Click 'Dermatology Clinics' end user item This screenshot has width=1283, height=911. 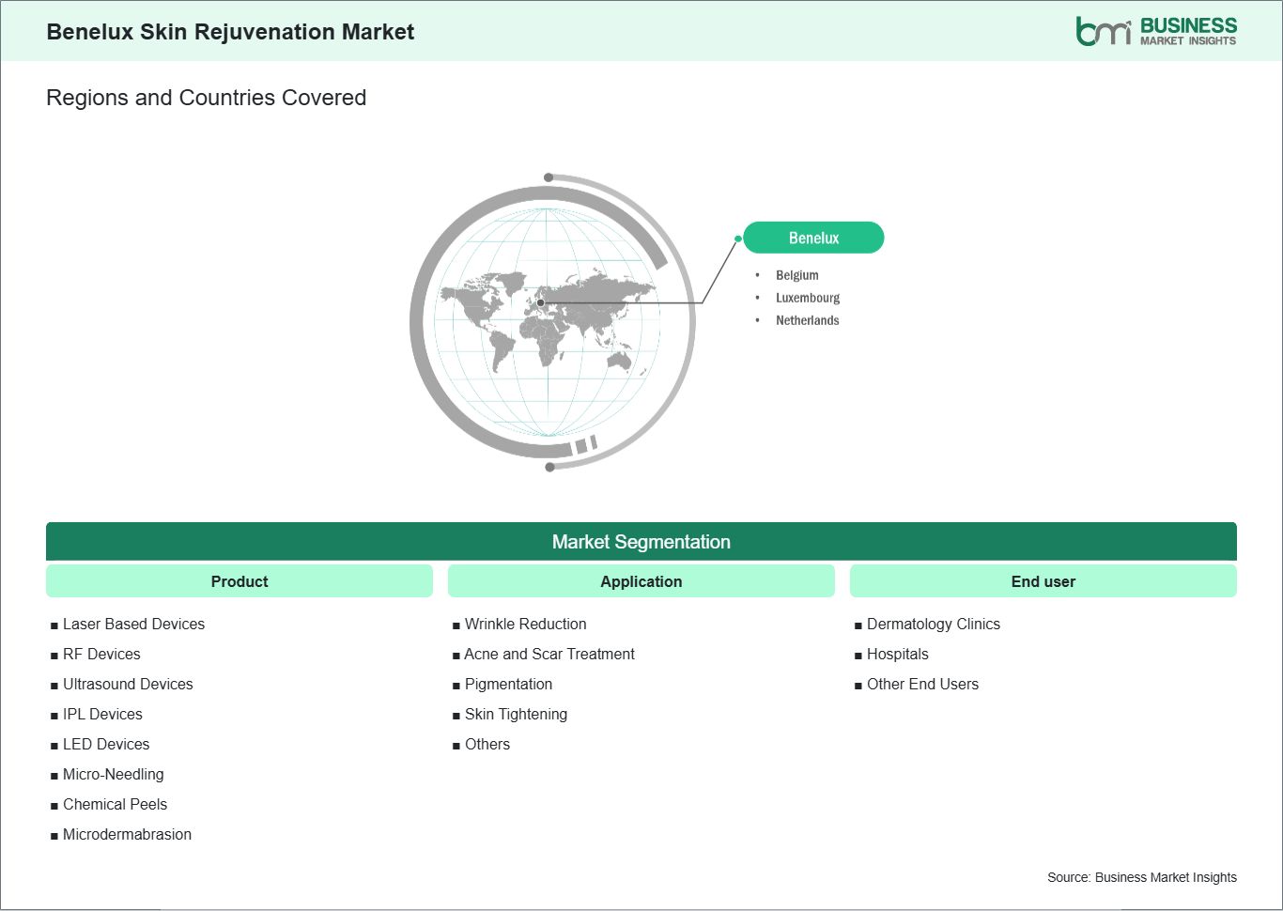tap(934, 624)
